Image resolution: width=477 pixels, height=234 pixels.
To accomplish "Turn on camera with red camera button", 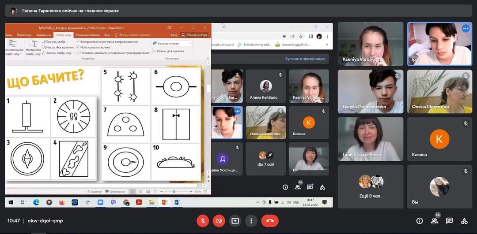I will pos(219,221).
